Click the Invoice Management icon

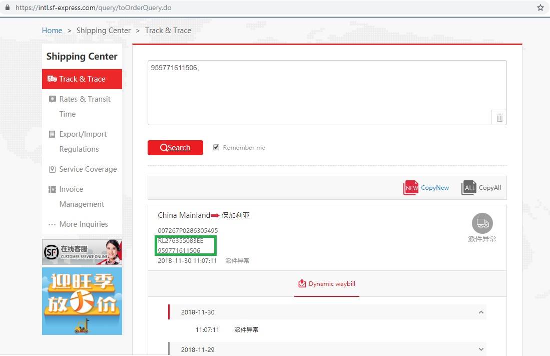[52, 190]
